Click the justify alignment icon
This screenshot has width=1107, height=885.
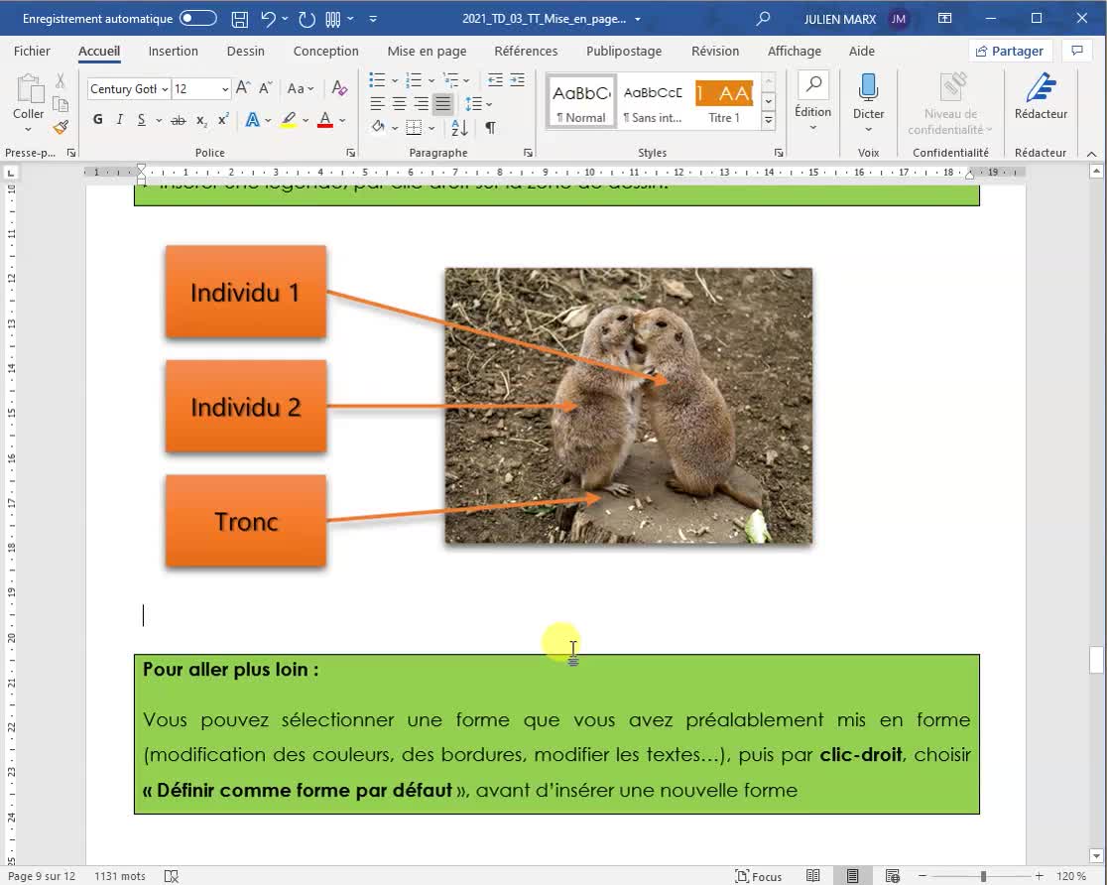click(x=443, y=104)
